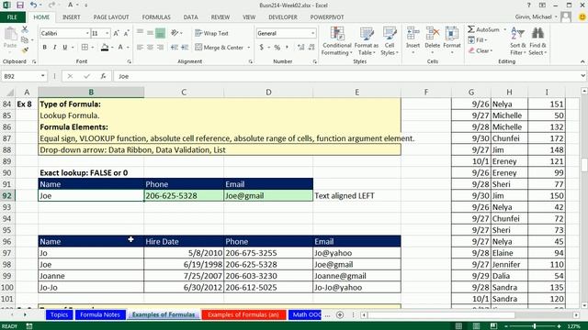Decrease font size with the smaller A icon
The height and width of the screenshot is (330, 588).
(127, 33)
